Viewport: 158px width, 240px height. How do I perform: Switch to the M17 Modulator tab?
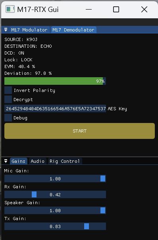(x=29, y=30)
